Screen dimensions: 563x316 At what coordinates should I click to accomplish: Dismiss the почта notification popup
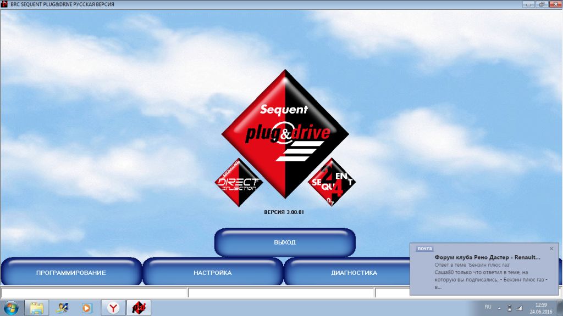(551, 249)
